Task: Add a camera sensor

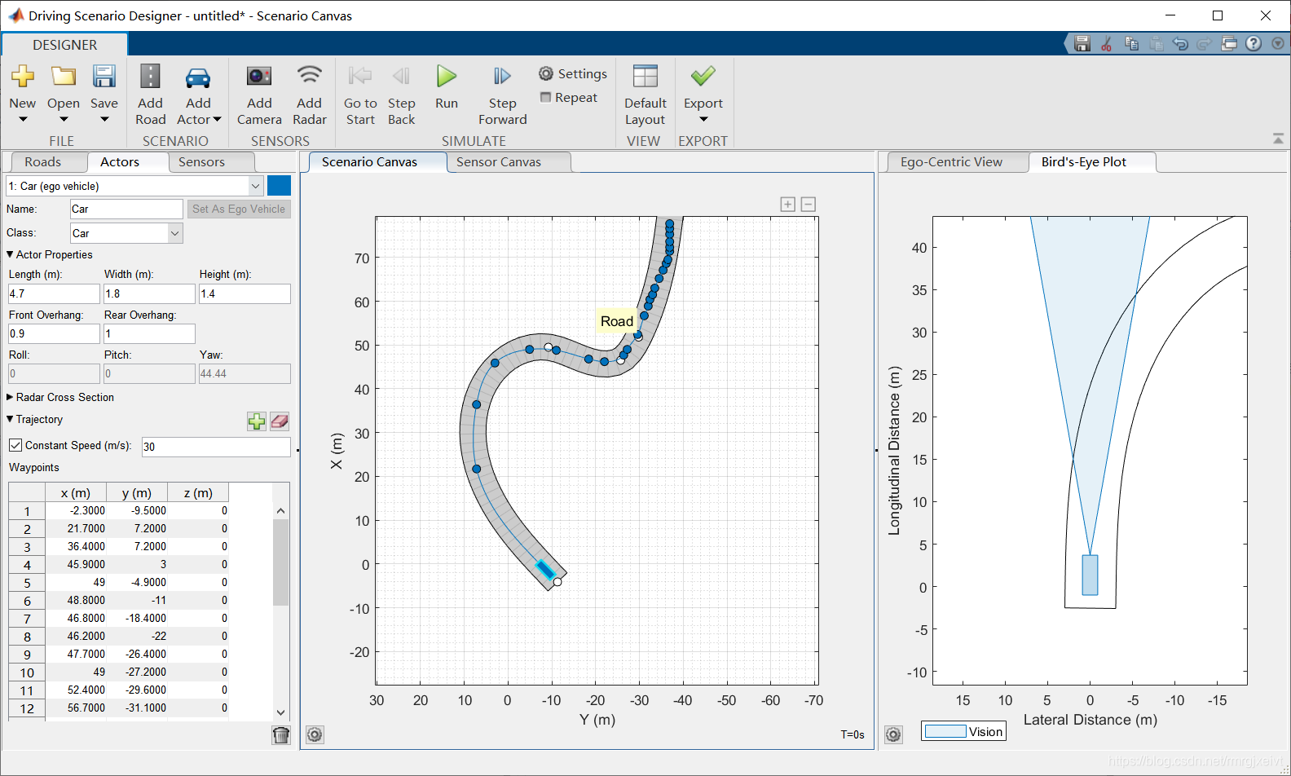Action: 259,95
